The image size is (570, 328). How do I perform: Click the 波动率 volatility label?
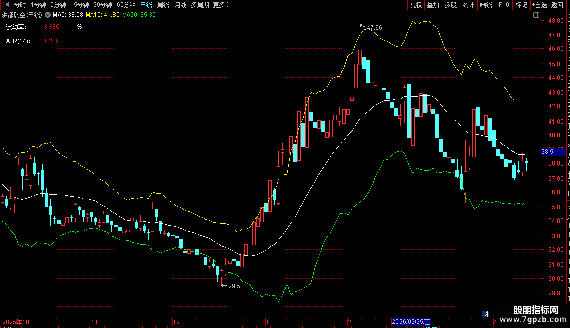tap(16, 27)
